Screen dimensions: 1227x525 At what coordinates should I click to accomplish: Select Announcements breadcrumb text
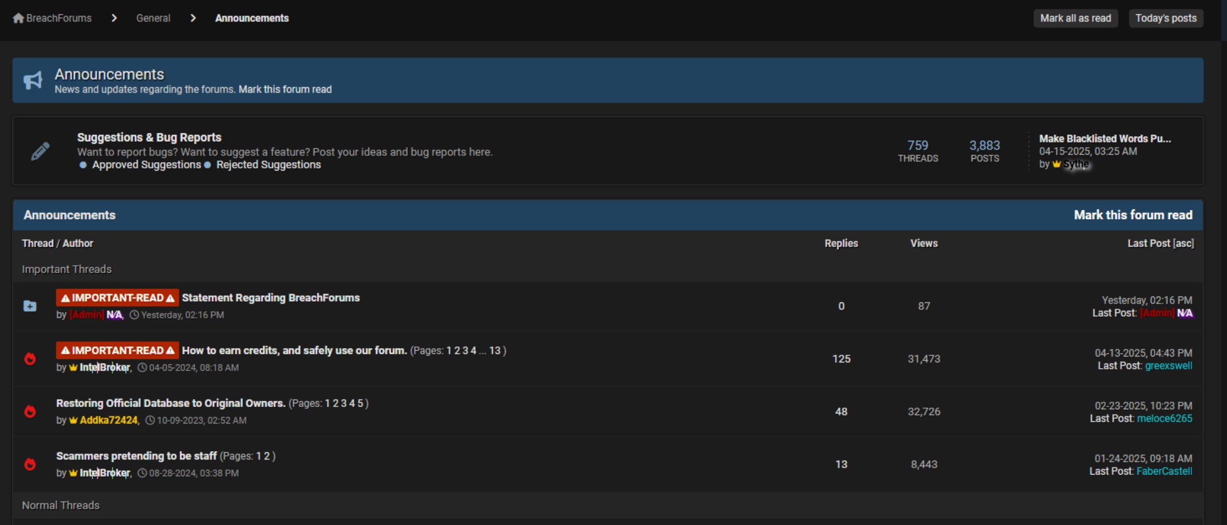point(252,18)
